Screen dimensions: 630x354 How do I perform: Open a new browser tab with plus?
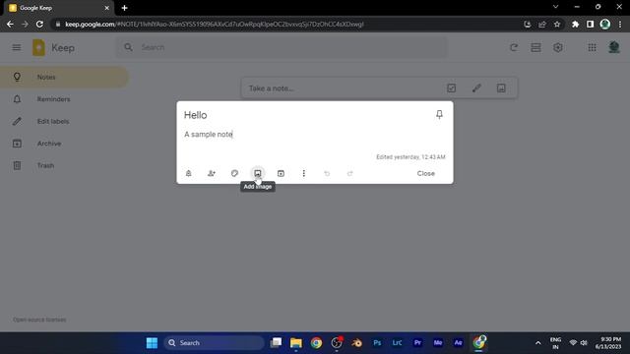pos(125,8)
